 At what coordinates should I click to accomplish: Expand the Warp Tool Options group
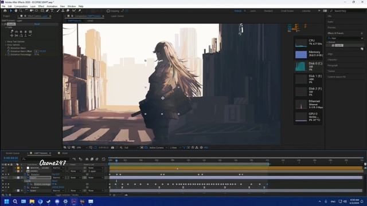pos(6,42)
